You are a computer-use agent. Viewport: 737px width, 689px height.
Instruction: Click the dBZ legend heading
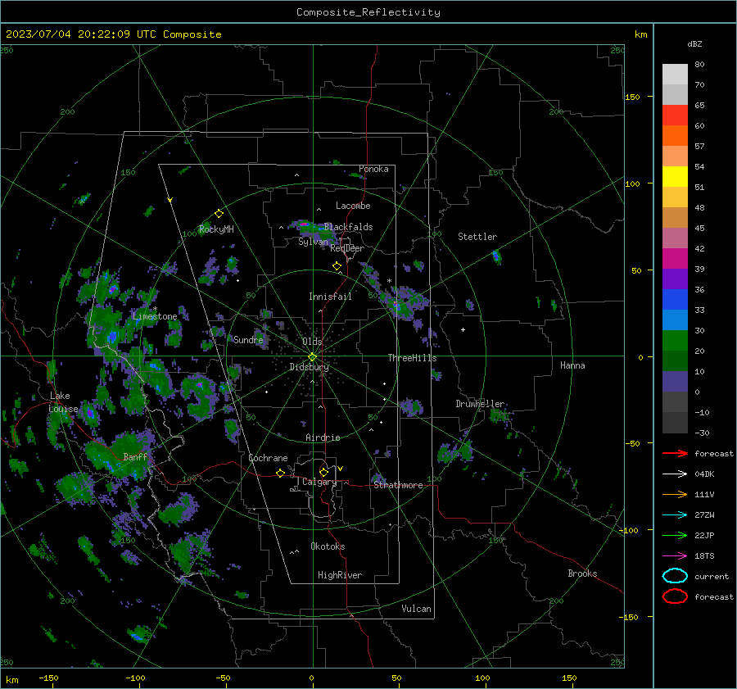pos(694,43)
